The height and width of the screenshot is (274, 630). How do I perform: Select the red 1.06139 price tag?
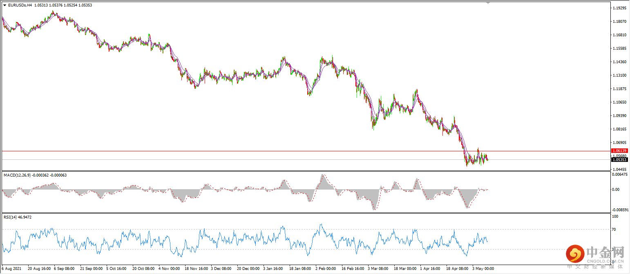click(620, 151)
